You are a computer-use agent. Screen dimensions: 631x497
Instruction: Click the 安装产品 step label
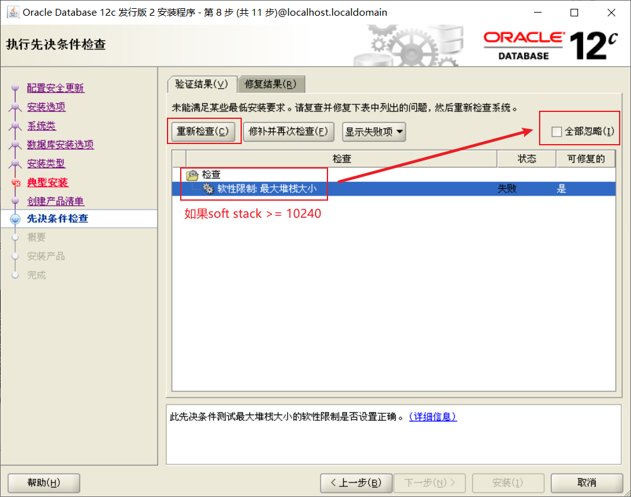[x=46, y=256]
